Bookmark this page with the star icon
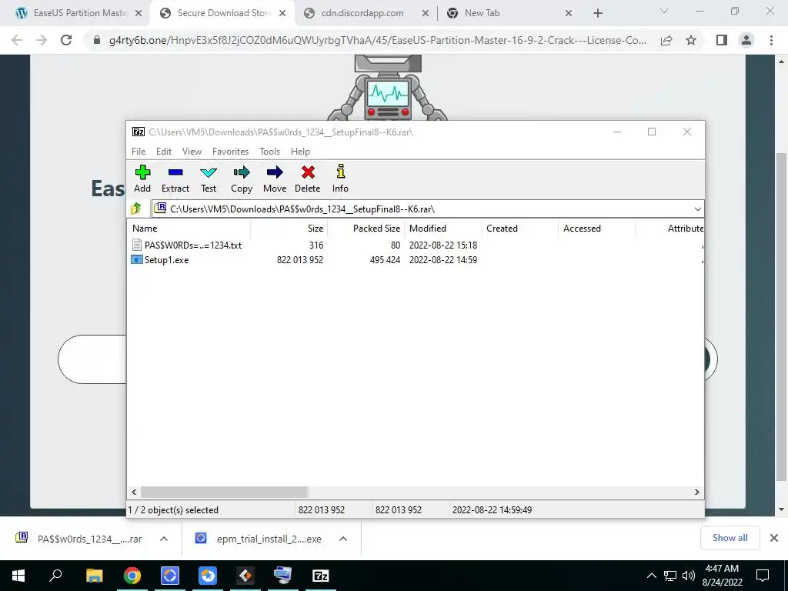The height and width of the screenshot is (591, 788). click(691, 40)
